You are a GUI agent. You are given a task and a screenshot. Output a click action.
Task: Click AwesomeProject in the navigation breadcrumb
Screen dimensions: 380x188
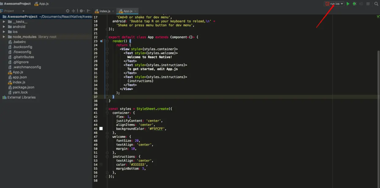coord(17,4)
